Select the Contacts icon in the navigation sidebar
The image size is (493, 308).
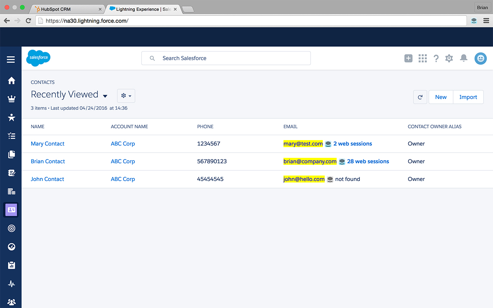[11, 210]
